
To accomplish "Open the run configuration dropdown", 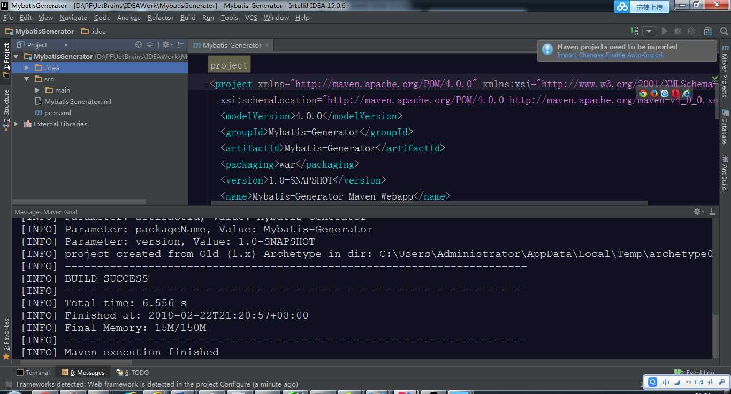I will (649, 31).
